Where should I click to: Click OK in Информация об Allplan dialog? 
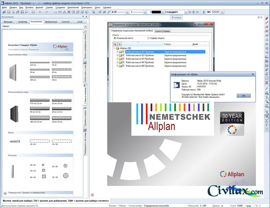pos(244,96)
